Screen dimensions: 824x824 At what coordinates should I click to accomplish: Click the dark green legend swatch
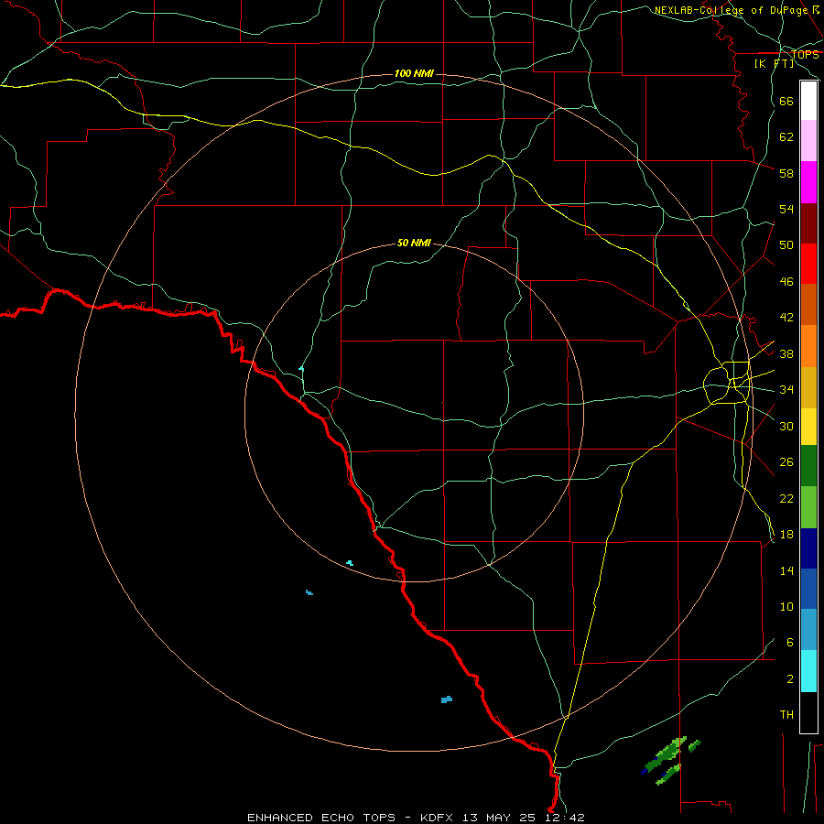coord(808,466)
